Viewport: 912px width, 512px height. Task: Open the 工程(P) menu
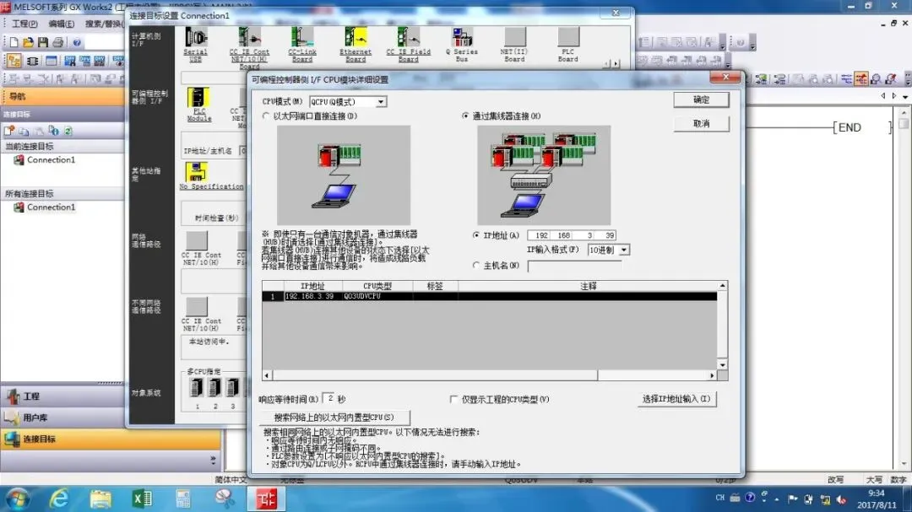(x=24, y=24)
